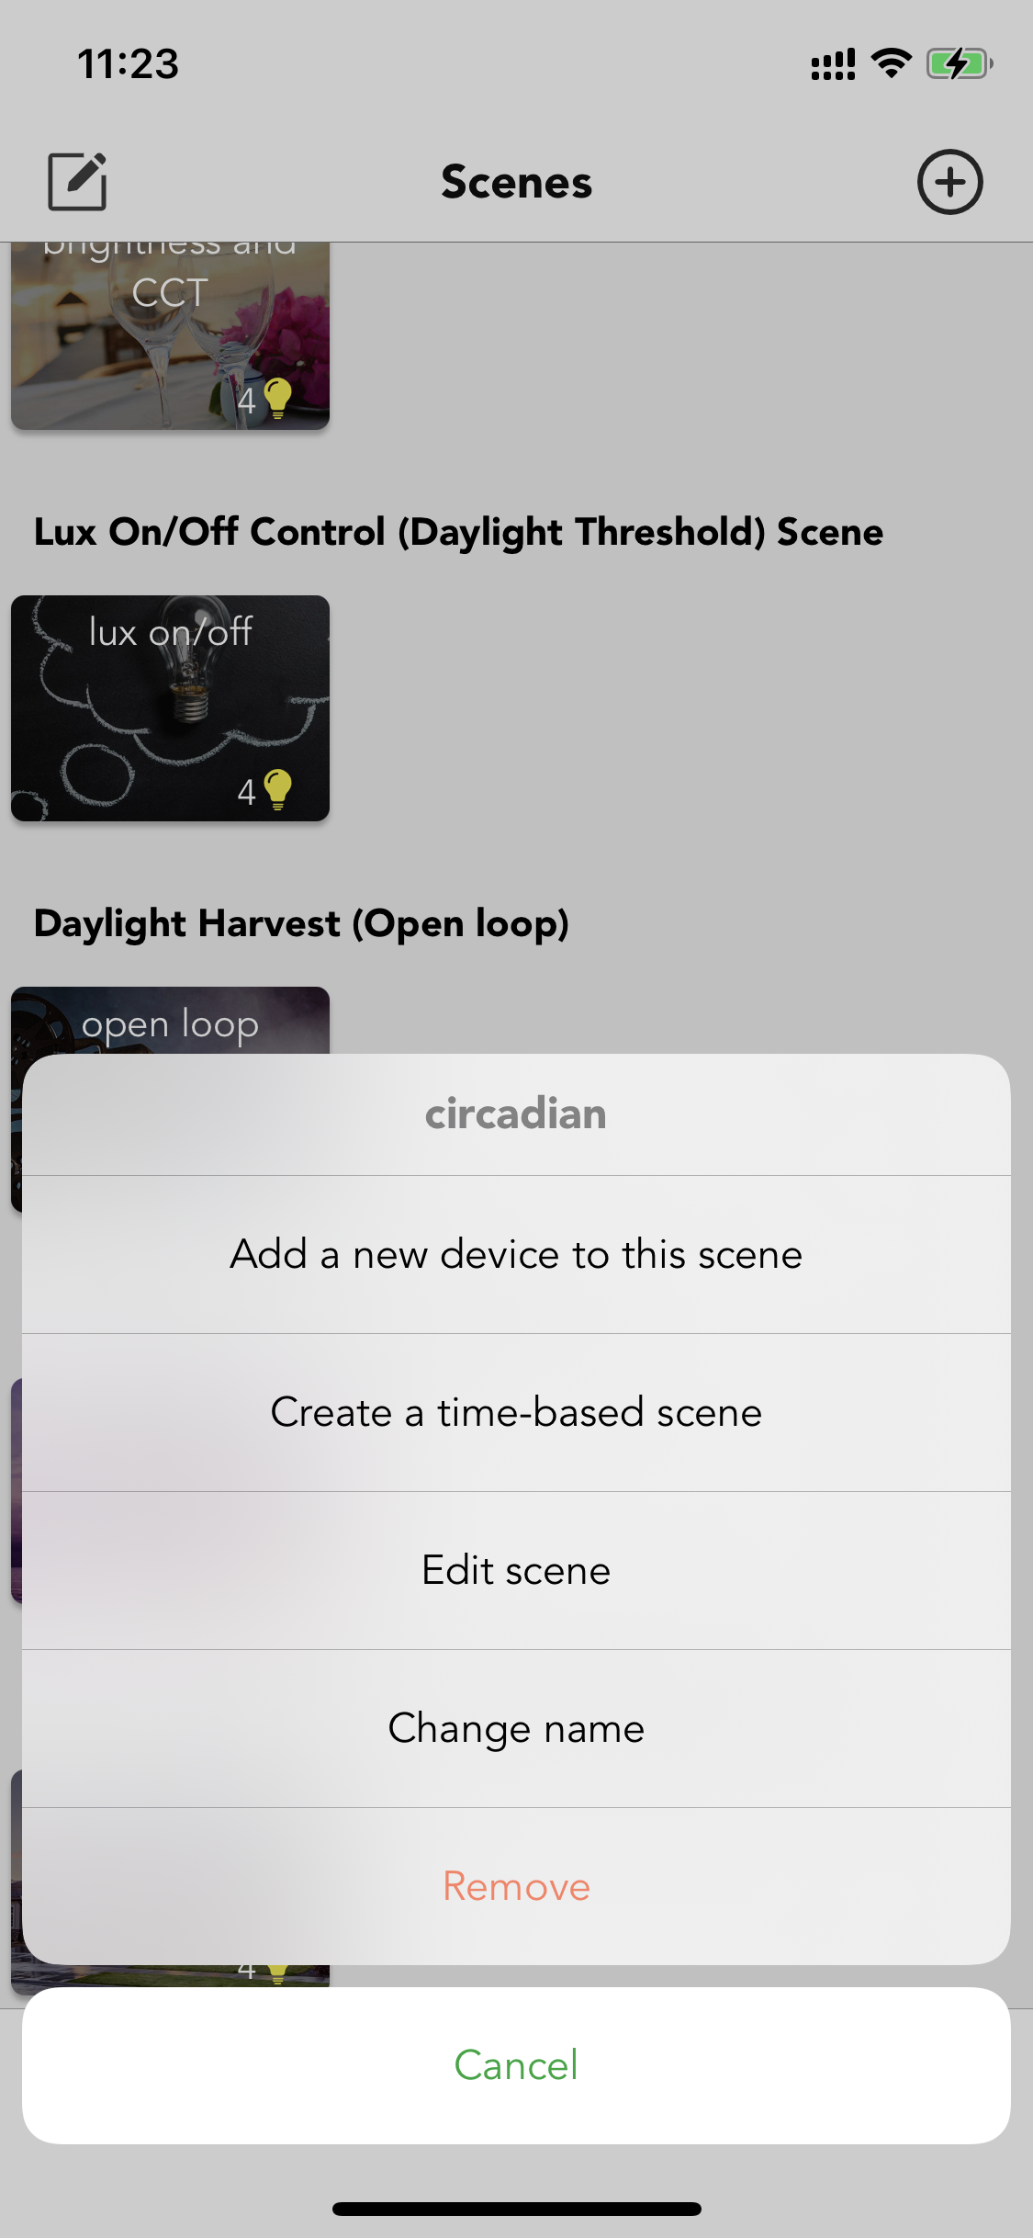Select Edit scene option
Screen dimensions: 1033x2238
(516, 1570)
